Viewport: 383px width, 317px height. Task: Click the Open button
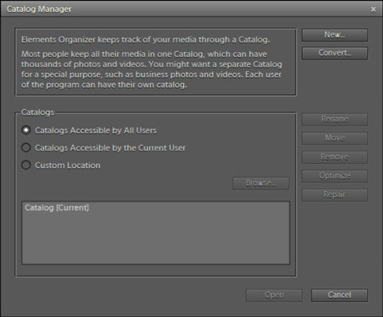point(274,295)
